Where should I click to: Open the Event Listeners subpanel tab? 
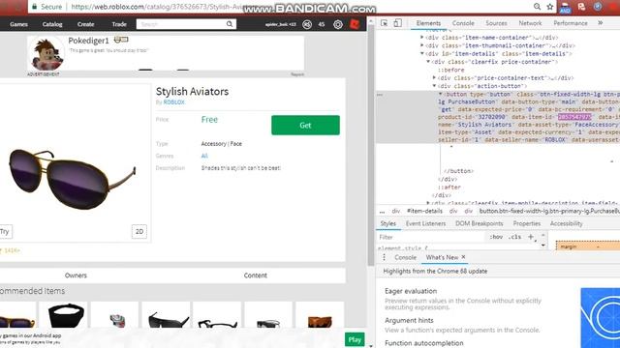pyautogui.click(x=425, y=223)
